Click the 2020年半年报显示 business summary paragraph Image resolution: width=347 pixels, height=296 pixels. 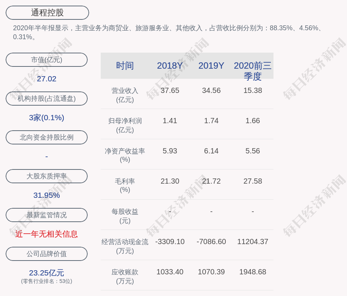(x=167, y=32)
